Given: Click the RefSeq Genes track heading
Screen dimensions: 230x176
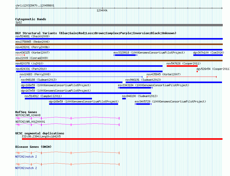Looking at the screenshot, I should 26,112.
